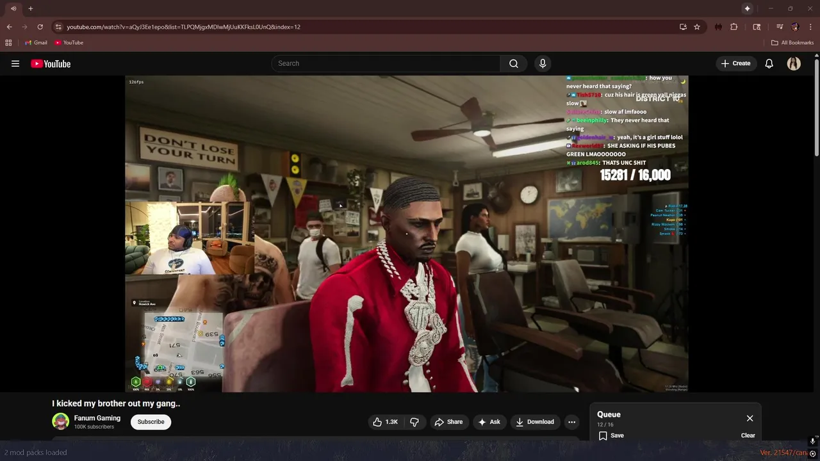Viewport: 820px width, 461px height.
Task: Click the Fanum Gaming channel avatar
Action: point(60,421)
